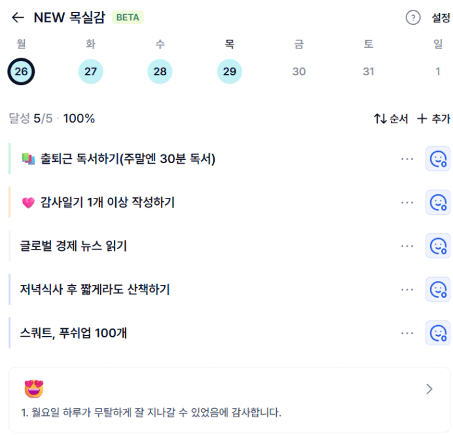The height and width of the screenshot is (435, 453).
Task: Expand the gratitude note with right chevron
Action: tap(429, 389)
